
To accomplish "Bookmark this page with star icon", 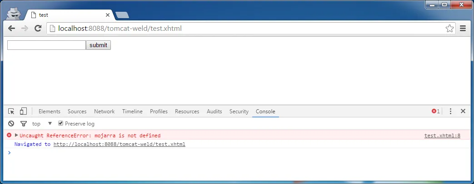I will tap(449, 29).
